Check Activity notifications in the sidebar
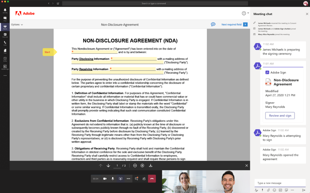 pos(5,10)
